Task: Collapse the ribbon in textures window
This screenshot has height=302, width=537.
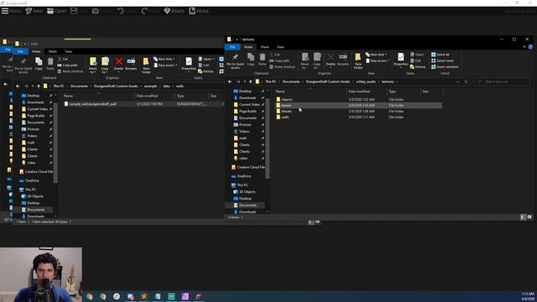Action: click(x=524, y=47)
